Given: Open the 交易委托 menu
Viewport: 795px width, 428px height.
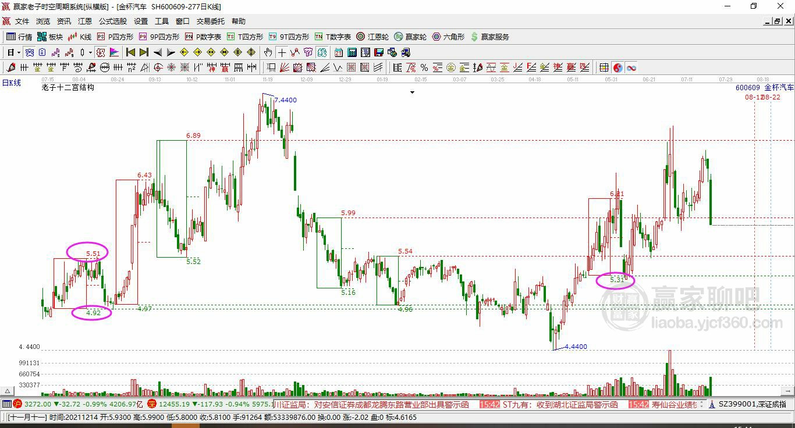Looking at the screenshot, I should click(211, 22).
